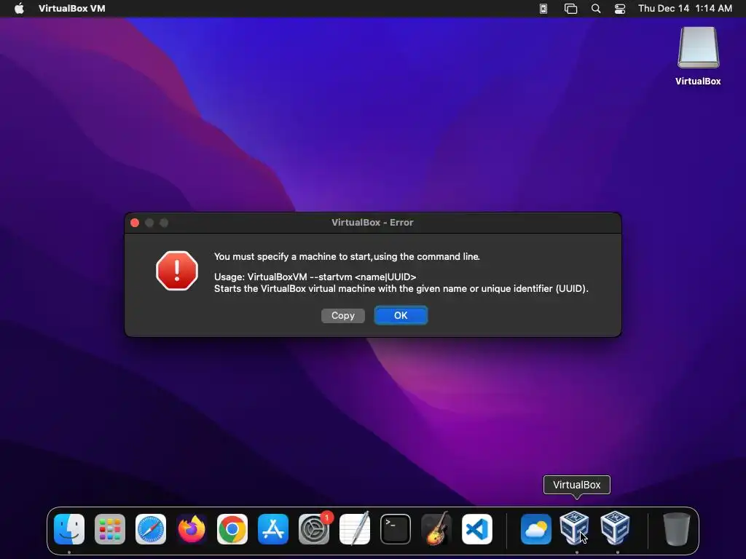Click the keyboard input menu bar icon

pos(543,9)
